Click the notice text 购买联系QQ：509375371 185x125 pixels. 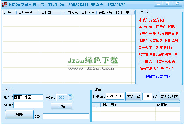click(157, 68)
